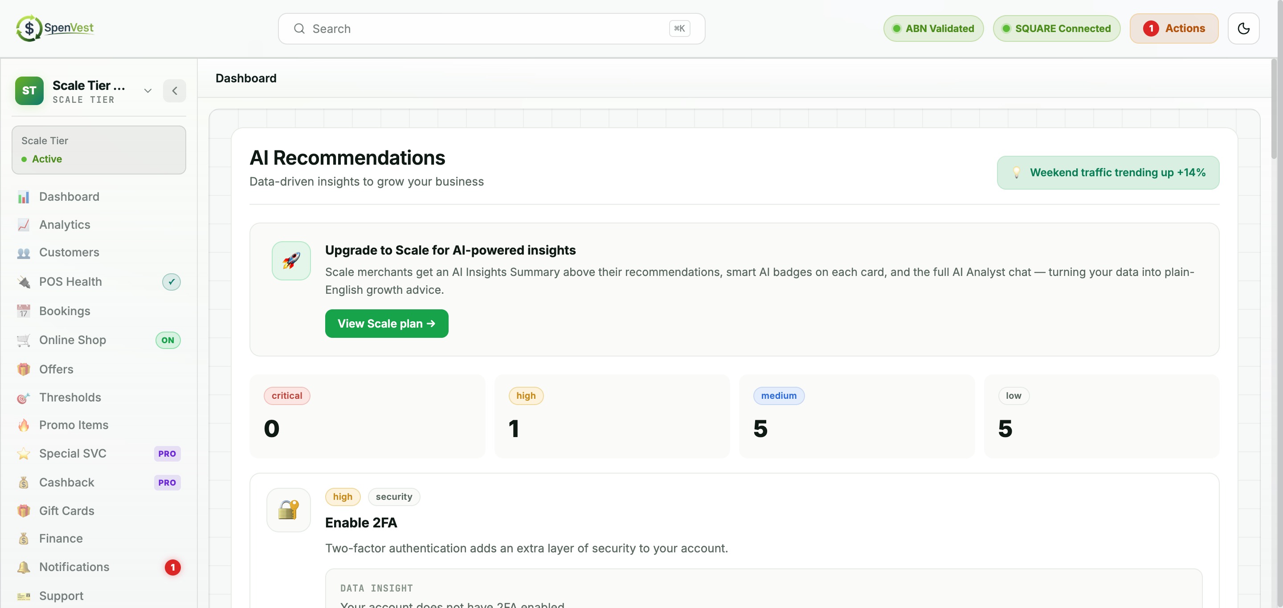
Task: Click the critical priority count card
Action: 367,417
